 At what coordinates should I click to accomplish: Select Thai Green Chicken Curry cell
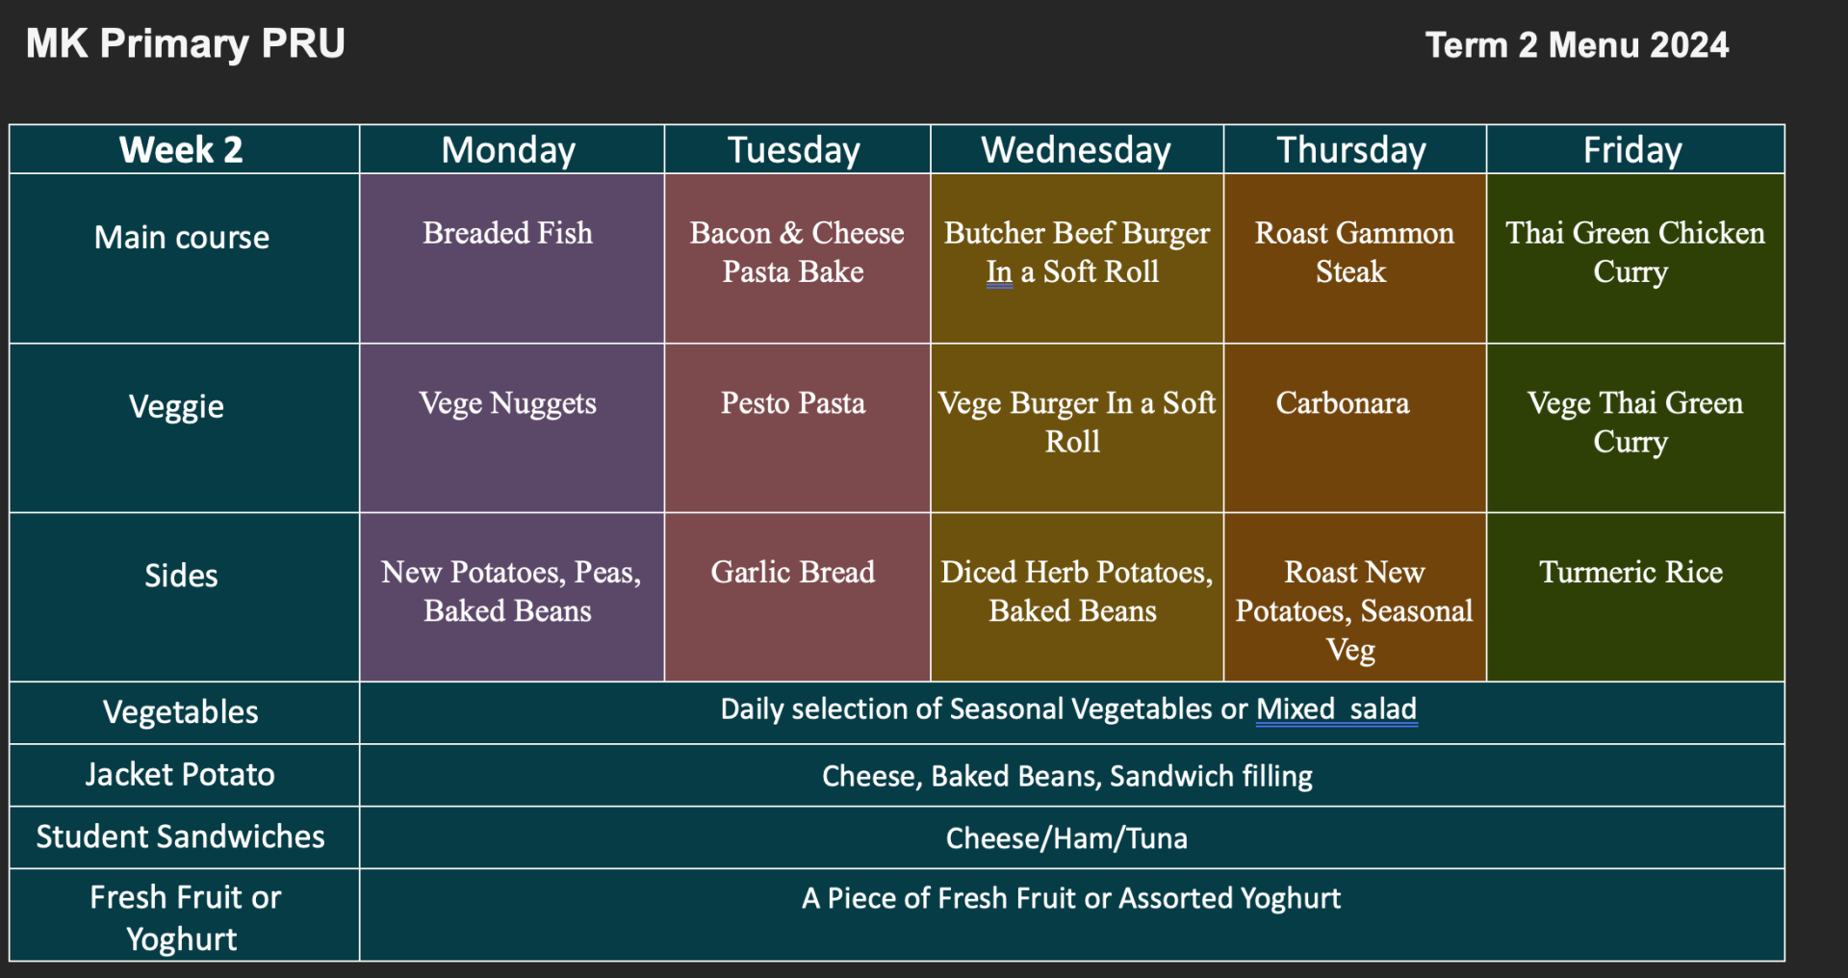(1635, 258)
